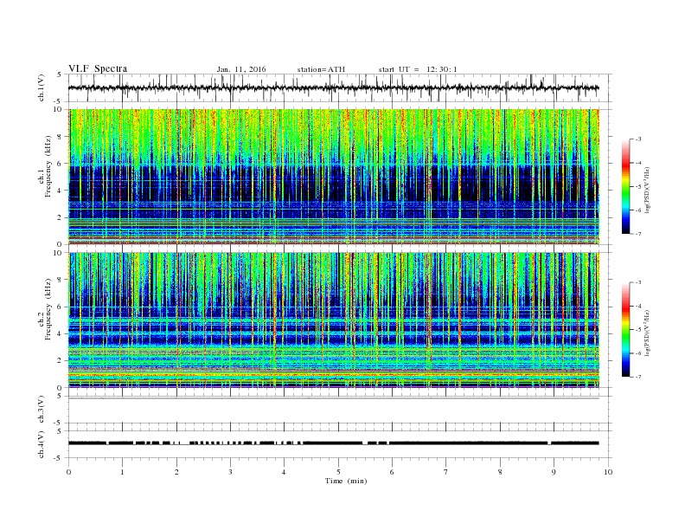Click the time axis tick label '2'
The image size is (685, 530).
coord(176,472)
